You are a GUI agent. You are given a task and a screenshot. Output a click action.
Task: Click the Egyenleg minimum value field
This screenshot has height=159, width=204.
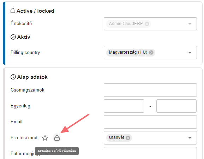click(124, 106)
